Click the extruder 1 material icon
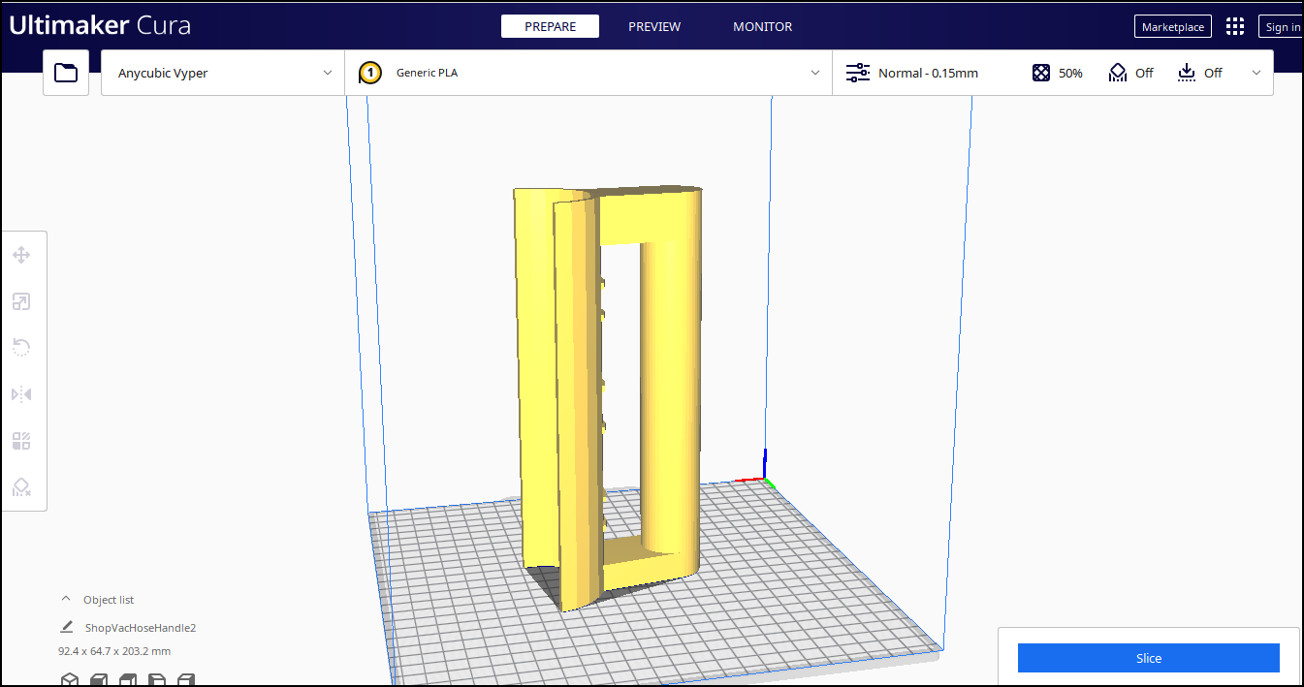Image resolution: width=1304 pixels, height=687 pixels. [x=369, y=73]
